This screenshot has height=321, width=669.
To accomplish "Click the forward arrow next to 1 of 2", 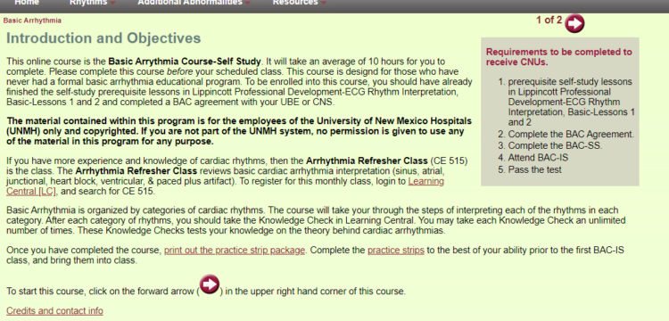I will coord(574,23).
